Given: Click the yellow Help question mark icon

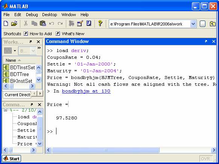Looking at the screenshot, I should pos(100,23).
